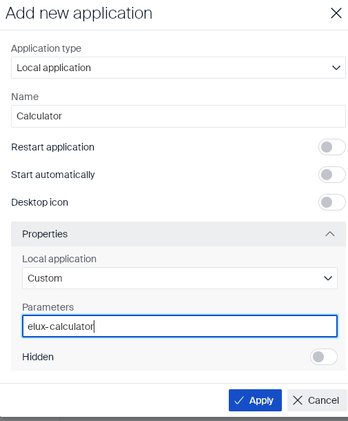Viewport: 348px width, 421px height.
Task: Enable the Start automatically switch
Action: [332, 175]
